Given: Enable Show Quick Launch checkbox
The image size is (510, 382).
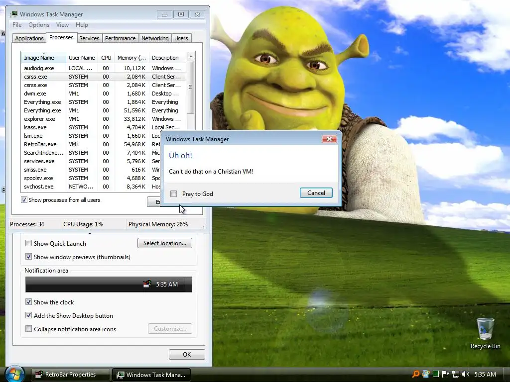Looking at the screenshot, I should [28, 243].
